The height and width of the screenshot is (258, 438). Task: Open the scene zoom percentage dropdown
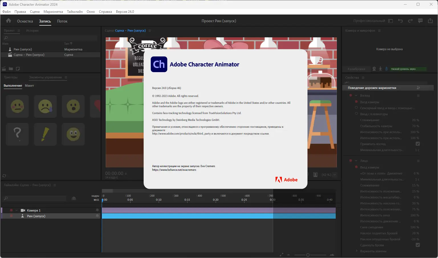335,174
